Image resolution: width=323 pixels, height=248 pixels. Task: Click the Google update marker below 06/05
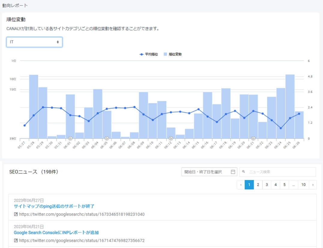coord(106,138)
